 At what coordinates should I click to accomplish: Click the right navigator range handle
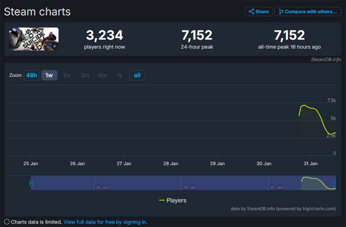[x=335, y=183]
